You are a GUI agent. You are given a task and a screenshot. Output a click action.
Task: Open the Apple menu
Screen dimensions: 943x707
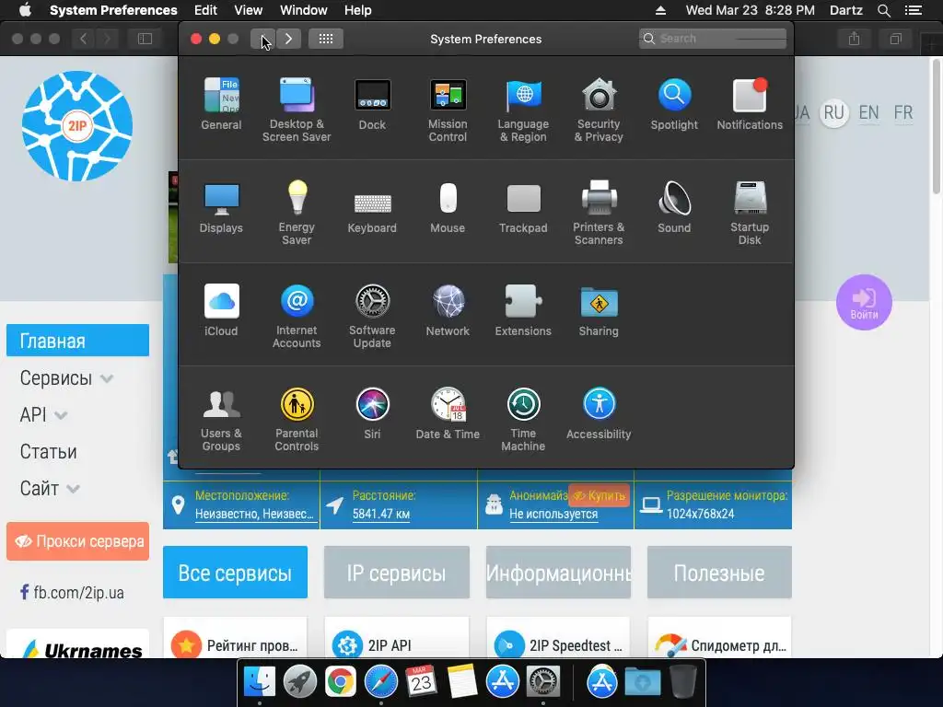point(25,10)
